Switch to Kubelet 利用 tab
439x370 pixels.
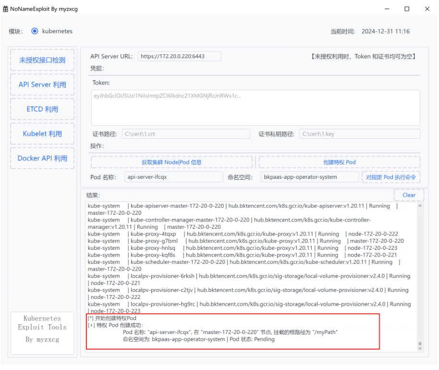coord(42,134)
